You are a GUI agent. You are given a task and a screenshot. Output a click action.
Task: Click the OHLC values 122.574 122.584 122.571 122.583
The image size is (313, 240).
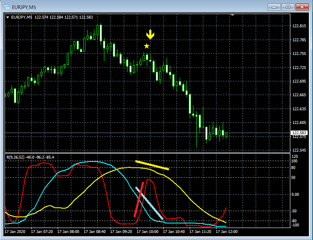click(64, 17)
